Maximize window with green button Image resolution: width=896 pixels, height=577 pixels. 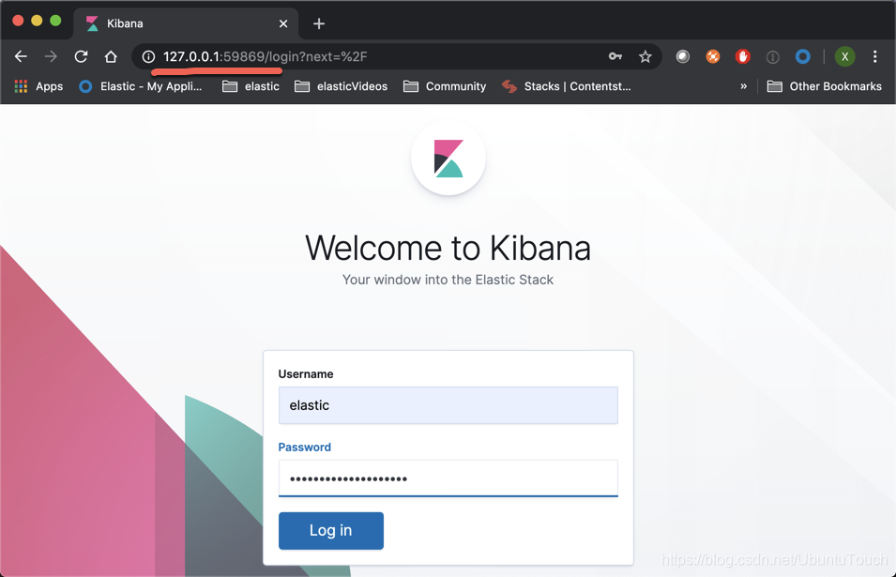55,21
